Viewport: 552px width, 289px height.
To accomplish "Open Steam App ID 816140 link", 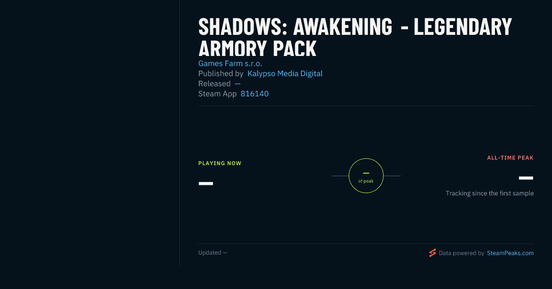I will pyautogui.click(x=254, y=94).
